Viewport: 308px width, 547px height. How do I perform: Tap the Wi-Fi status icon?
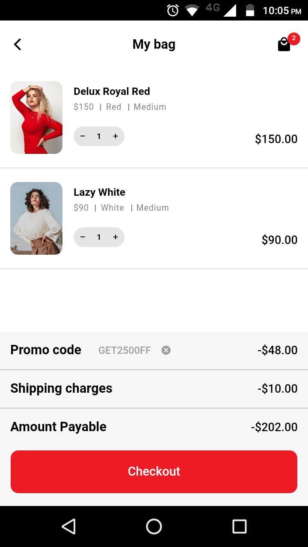point(192,10)
